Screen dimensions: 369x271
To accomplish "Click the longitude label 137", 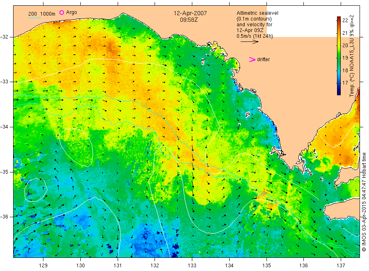I will 341,266.
